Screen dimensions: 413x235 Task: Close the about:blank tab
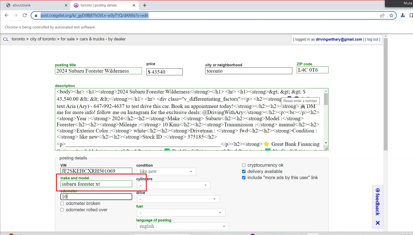(66, 5)
